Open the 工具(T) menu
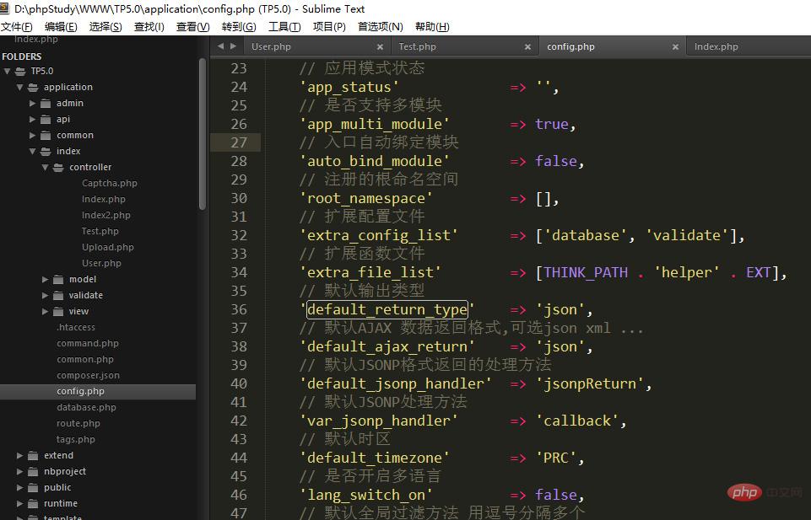This screenshot has height=520, width=811. point(284,26)
